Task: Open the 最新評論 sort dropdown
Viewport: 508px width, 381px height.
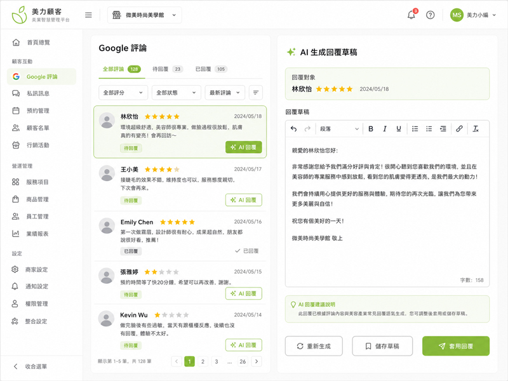Action: tap(225, 93)
